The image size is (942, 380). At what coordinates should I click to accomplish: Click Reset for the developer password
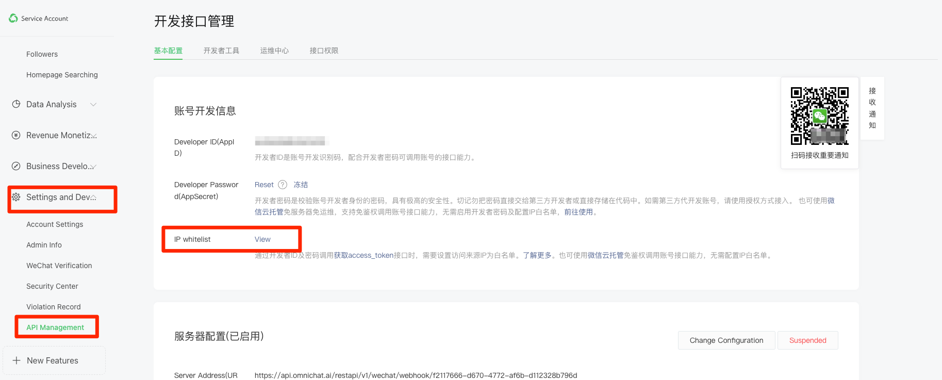[264, 185]
